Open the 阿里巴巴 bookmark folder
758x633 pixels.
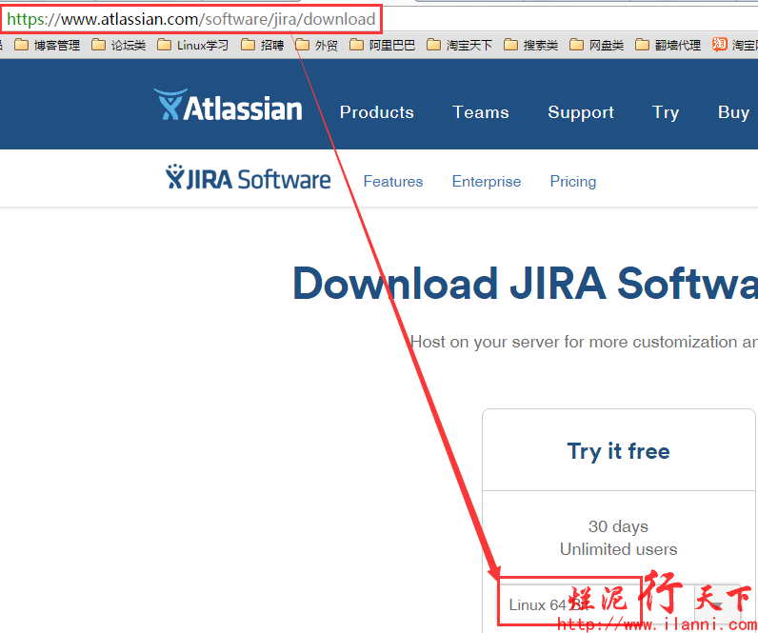point(383,45)
